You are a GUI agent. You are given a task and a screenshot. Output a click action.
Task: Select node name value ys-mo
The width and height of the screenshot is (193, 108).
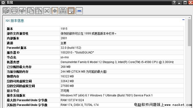[65, 57]
